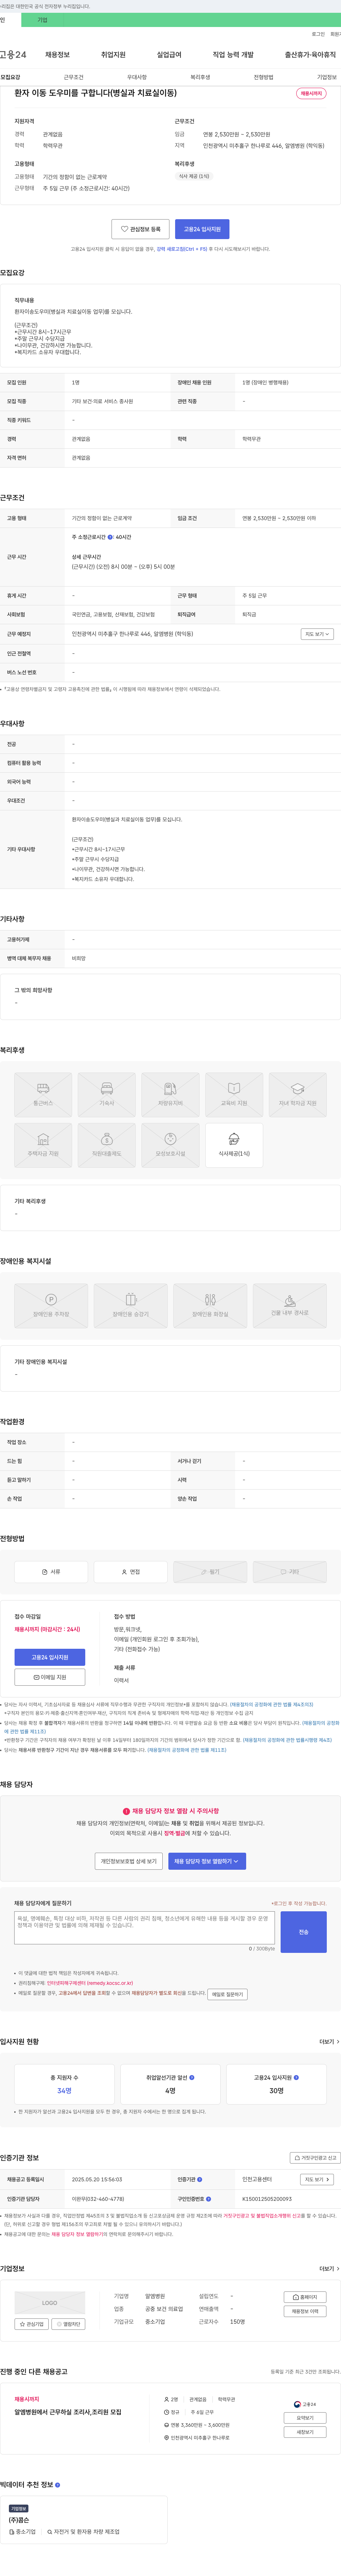Image resolution: width=341 pixels, height=2576 pixels.
Task: Click the 교육비 지원 welfare icon
Action: click(234, 1095)
